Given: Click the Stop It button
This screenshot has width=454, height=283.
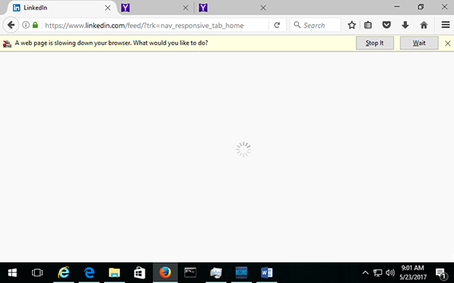Looking at the screenshot, I should click(x=375, y=43).
